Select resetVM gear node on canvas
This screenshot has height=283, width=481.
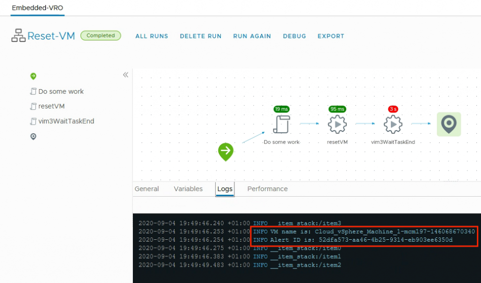337,124
